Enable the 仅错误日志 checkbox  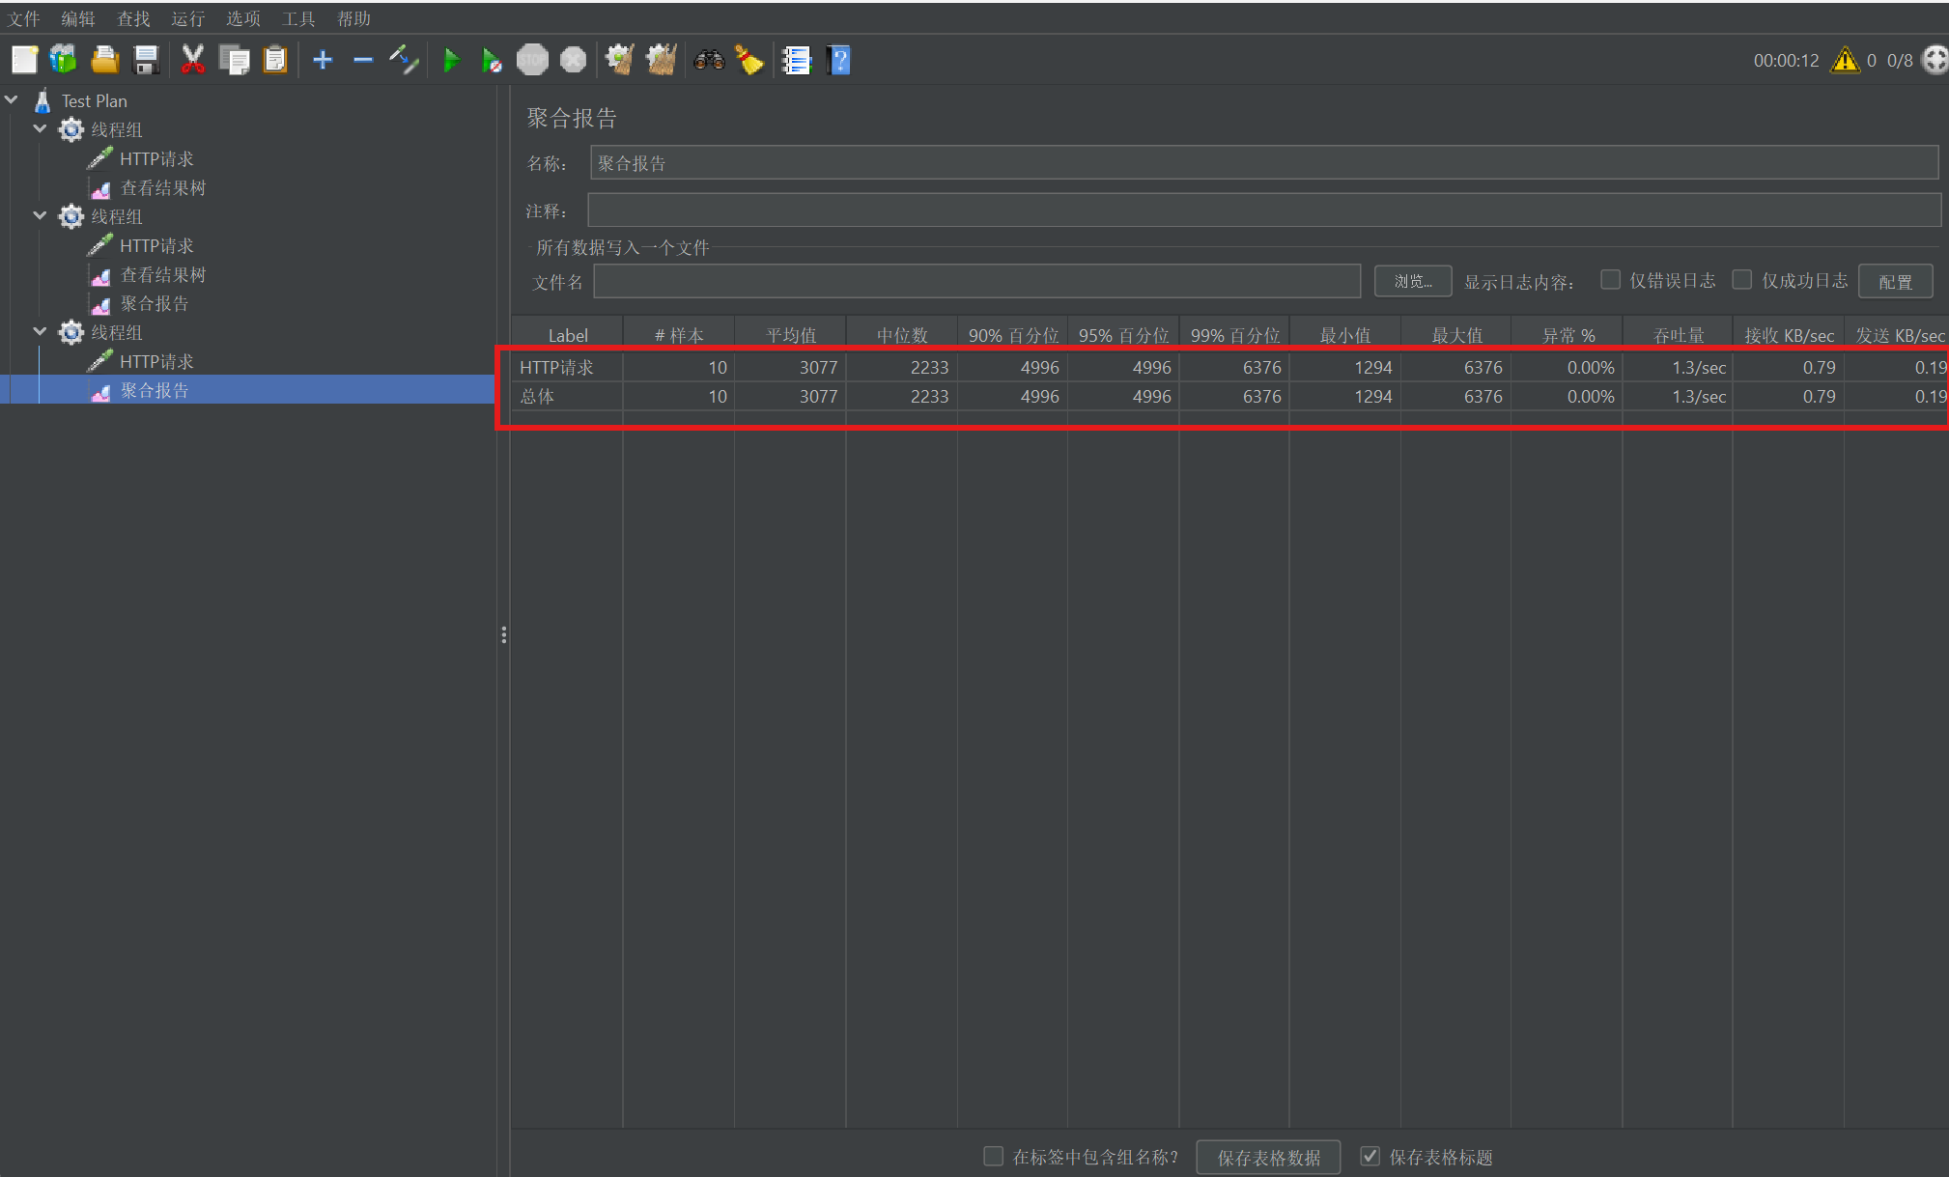click(1610, 280)
